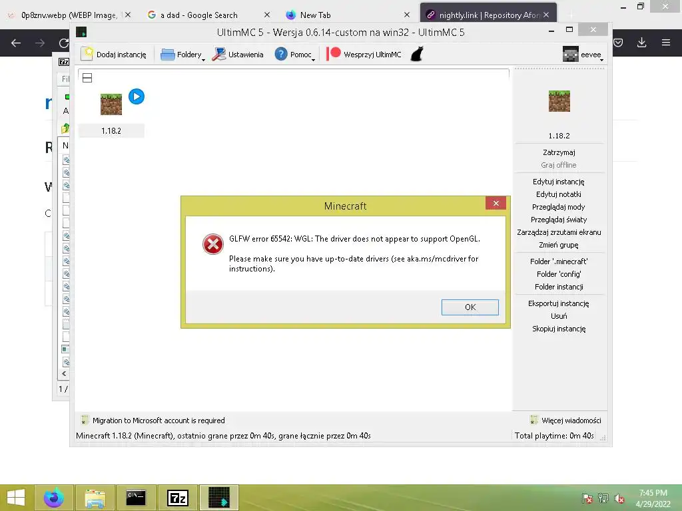682x511 pixels.
Task: Click Więcej wiadomości news button
Action: pyautogui.click(x=566, y=421)
